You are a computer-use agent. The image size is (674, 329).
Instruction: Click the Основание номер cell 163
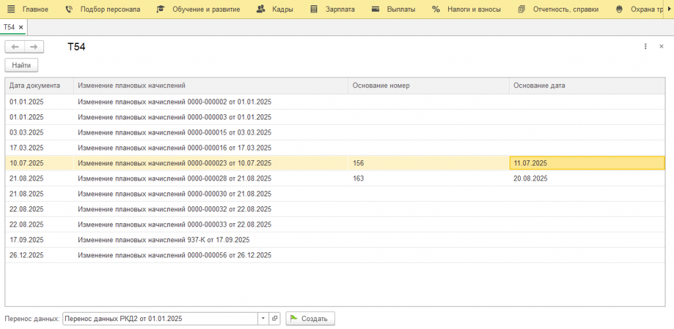pos(428,179)
